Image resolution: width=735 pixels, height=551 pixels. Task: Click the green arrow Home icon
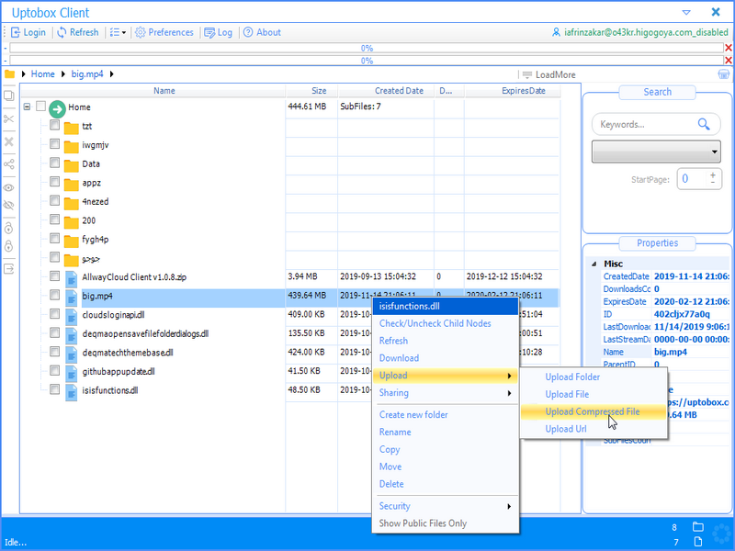tap(57, 109)
